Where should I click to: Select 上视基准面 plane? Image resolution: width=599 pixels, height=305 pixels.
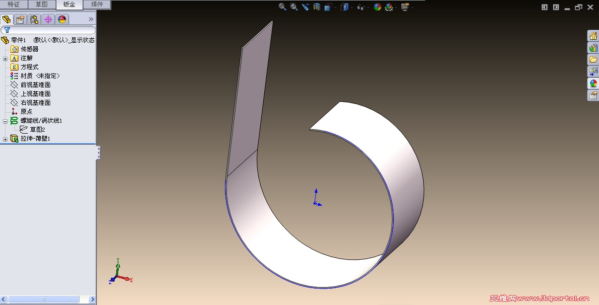pos(35,94)
